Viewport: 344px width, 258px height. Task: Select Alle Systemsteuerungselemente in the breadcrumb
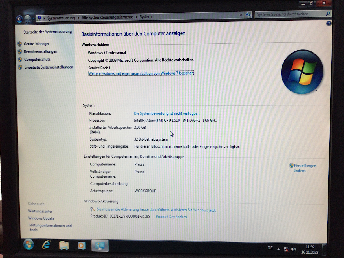click(x=107, y=17)
